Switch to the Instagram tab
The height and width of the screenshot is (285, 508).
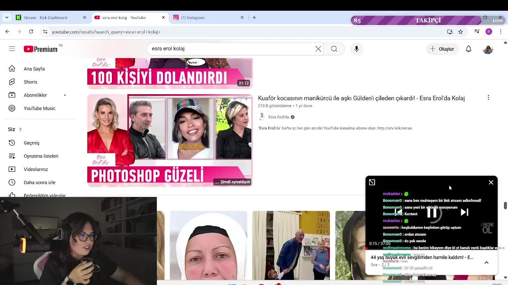click(x=208, y=17)
